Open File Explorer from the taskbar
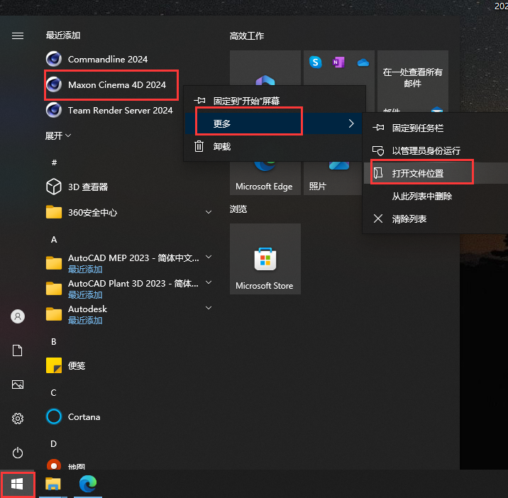 tap(53, 484)
